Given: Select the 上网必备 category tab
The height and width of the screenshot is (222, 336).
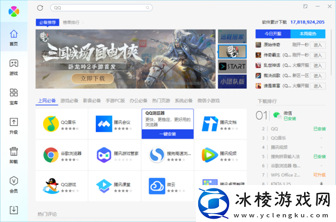Looking at the screenshot, I should (x=47, y=101).
